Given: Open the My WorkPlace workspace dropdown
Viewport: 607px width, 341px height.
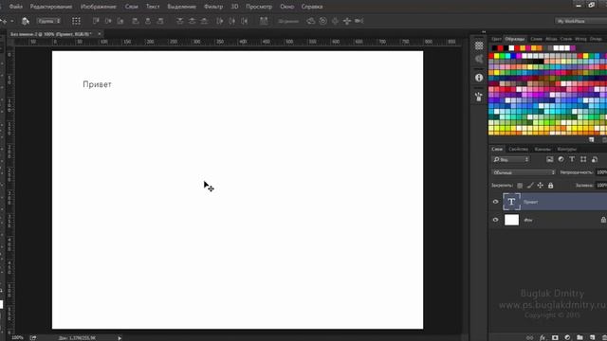Looking at the screenshot, I should [x=580, y=21].
